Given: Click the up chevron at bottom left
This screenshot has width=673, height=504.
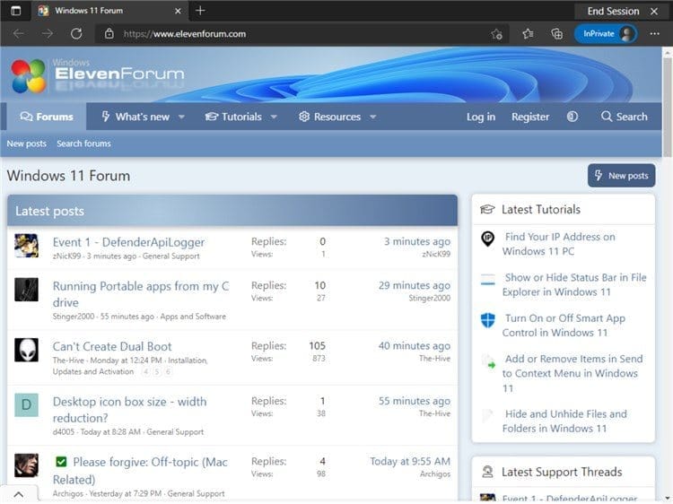Looking at the screenshot, I should [x=19, y=494].
